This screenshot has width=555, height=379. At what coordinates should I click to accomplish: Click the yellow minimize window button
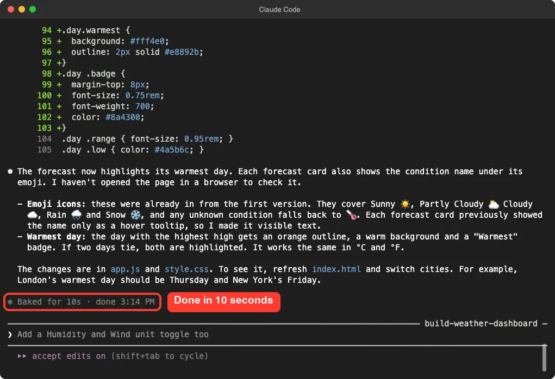[22, 9]
